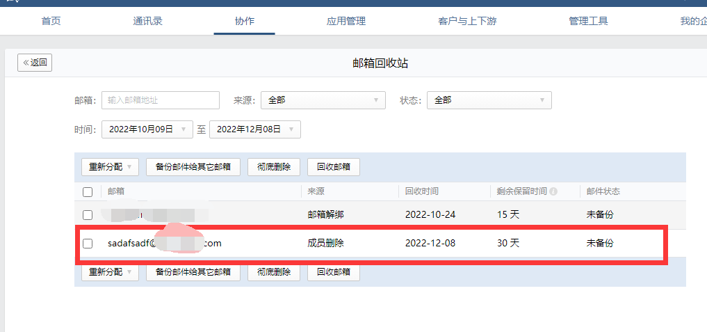Click the info icon beside 剩余保留时间
The height and width of the screenshot is (332, 707).
coord(553,191)
